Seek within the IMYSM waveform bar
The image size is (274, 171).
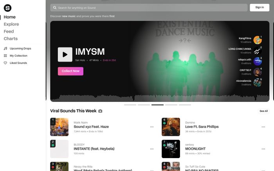click(157, 98)
